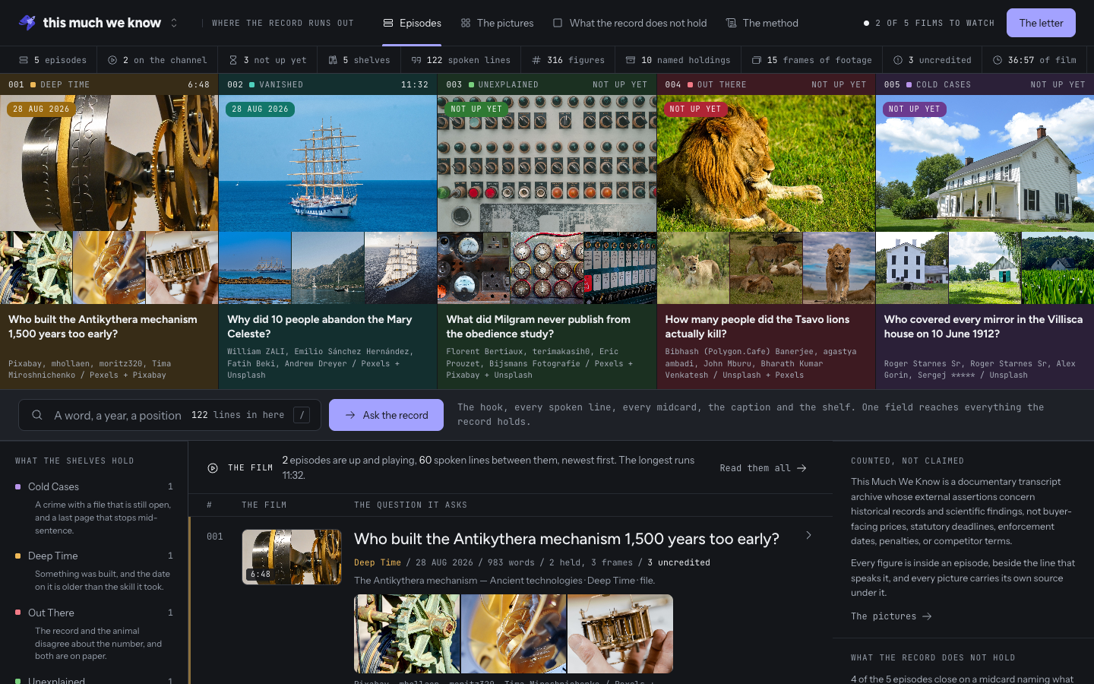The height and width of the screenshot is (684, 1094).
Task: Click the shelves icon beside 5 shelves
Action: coord(333,60)
